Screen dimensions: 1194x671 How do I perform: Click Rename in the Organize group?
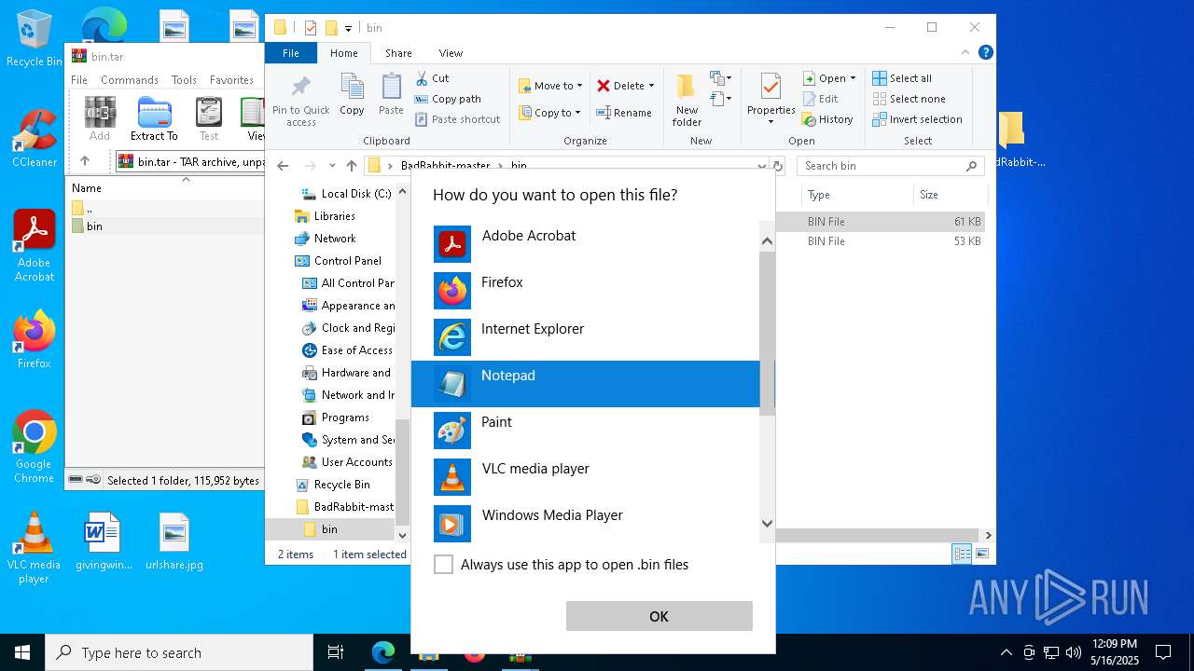[x=624, y=113]
